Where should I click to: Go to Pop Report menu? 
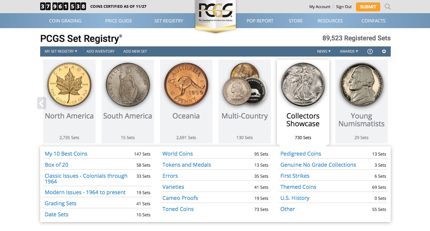click(x=260, y=21)
